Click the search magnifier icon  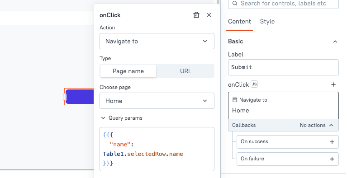pyautogui.click(x=235, y=3)
